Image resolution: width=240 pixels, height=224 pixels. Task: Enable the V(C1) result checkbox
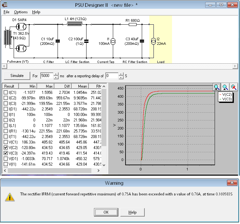(x=6, y=142)
